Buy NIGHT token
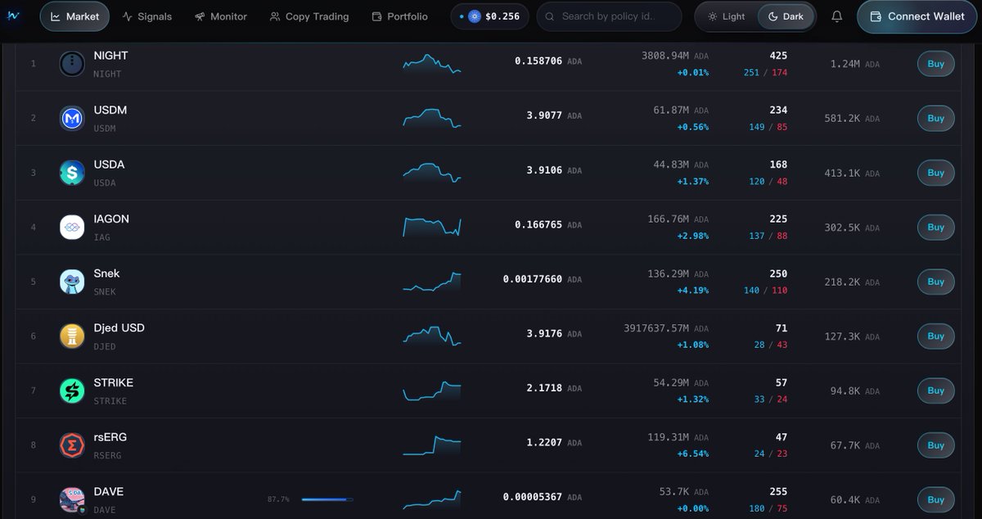This screenshot has height=519, width=982. click(935, 64)
